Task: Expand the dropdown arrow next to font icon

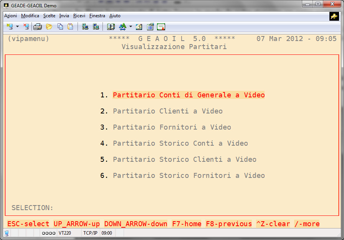Action: tap(131, 27)
